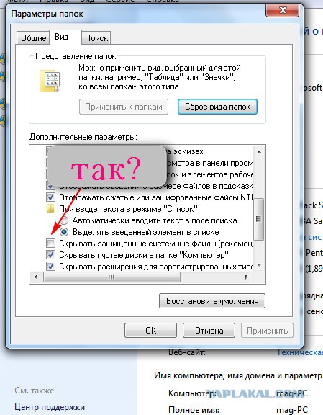The height and width of the screenshot is (415, 323).
Task: Close the Параметры папок dialog
Action: tap(283, 10)
